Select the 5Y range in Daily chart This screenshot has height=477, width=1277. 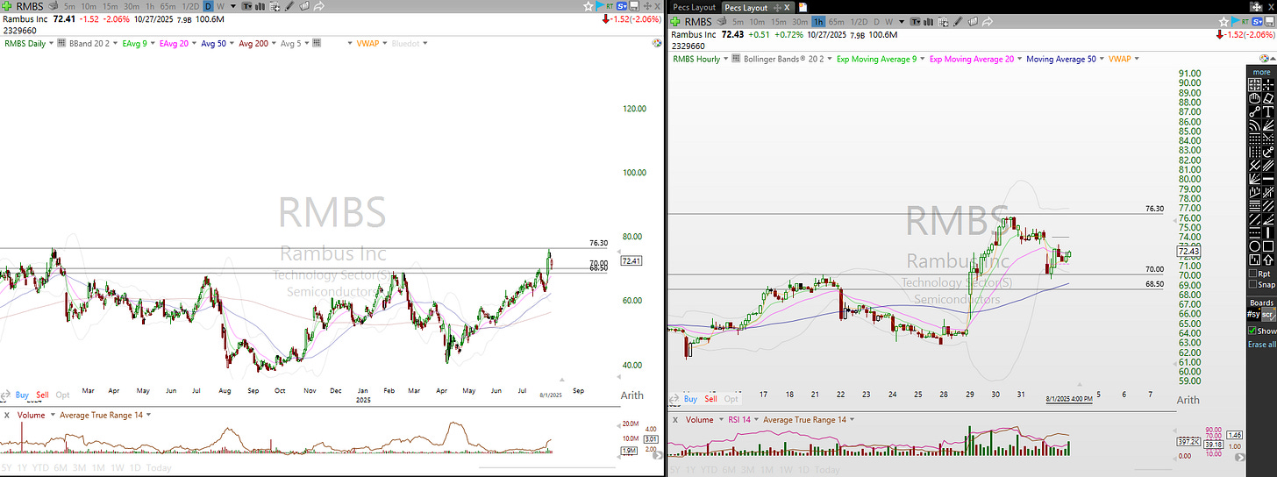click(x=6, y=469)
